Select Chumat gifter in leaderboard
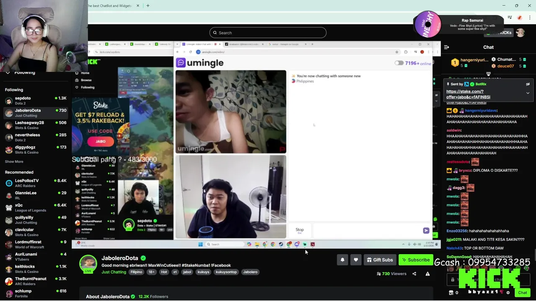This screenshot has width=536, height=301. coord(508,59)
